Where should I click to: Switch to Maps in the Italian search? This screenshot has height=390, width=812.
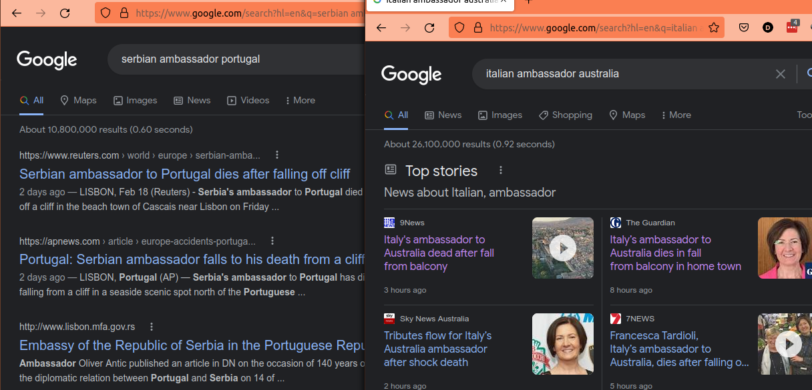[x=627, y=115]
